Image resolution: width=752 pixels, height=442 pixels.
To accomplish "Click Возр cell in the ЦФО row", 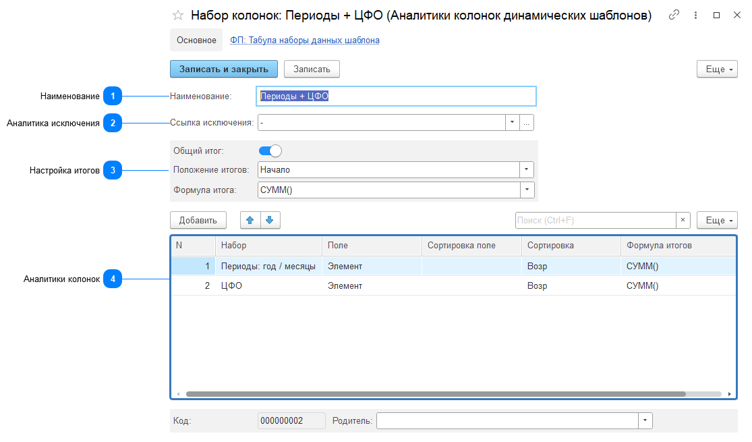I will [x=571, y=285].
